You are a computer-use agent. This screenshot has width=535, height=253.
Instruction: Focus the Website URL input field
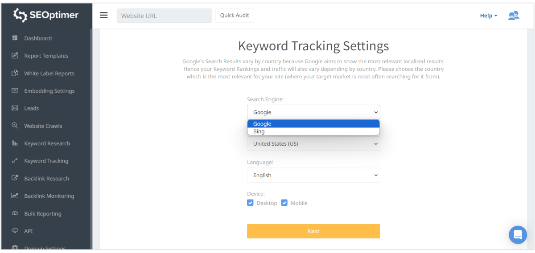(x=164, y=16)
